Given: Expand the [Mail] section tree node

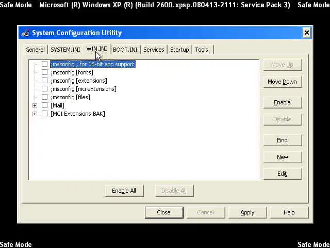Looking at the screenshot, I should coord(35,105).
